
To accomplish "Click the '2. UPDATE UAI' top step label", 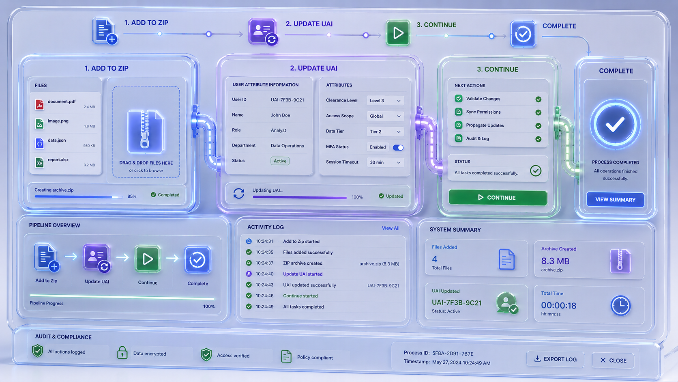I will (x=309, y=24).
